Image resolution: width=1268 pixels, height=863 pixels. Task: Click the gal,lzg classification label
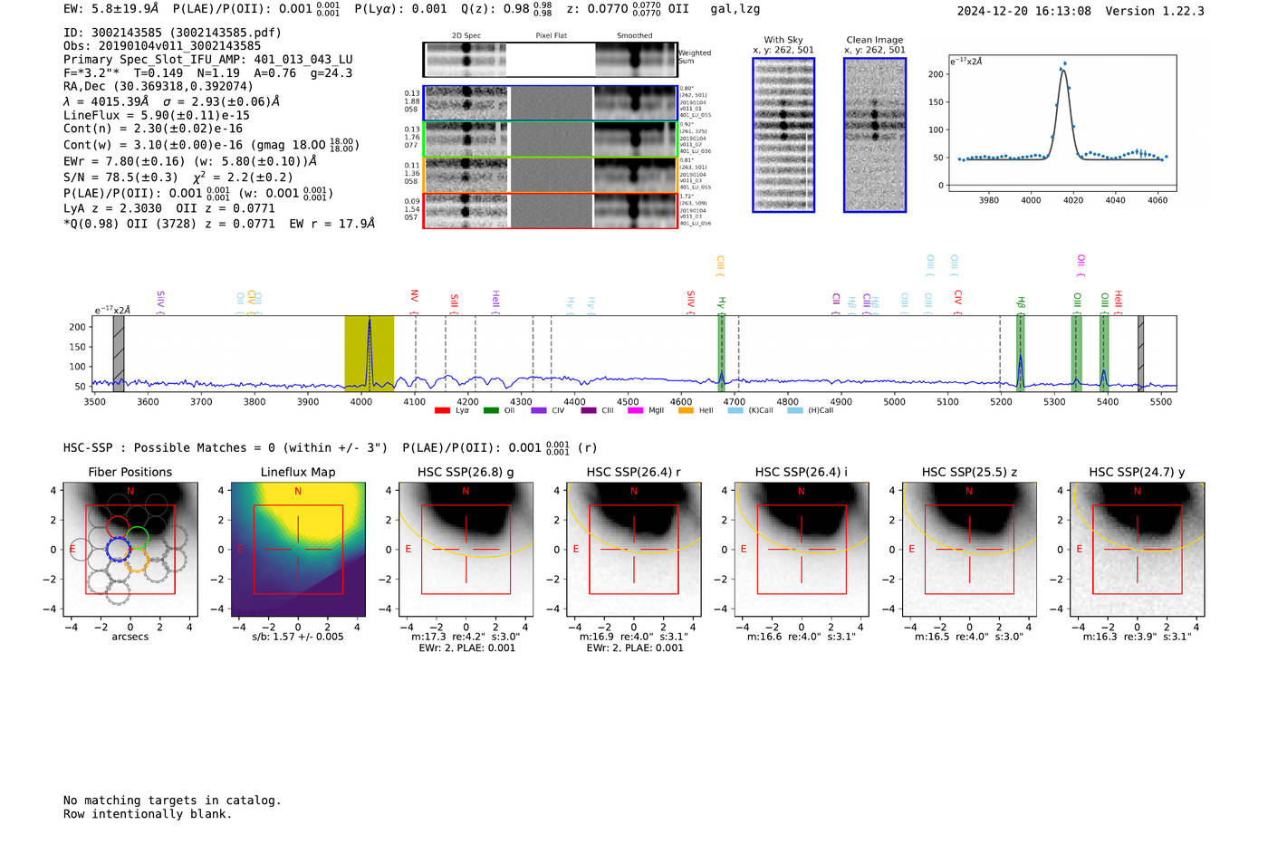click(735, 9)
